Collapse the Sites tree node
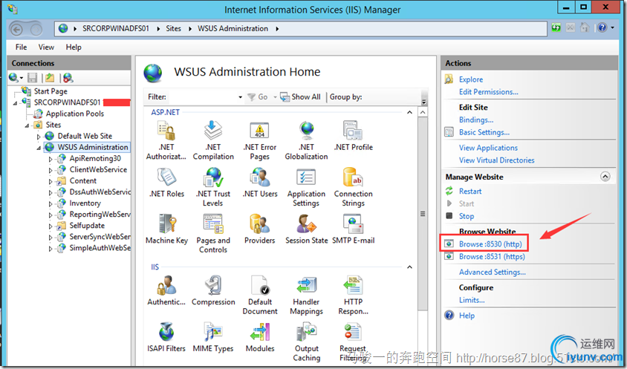 tap(27, 125)
